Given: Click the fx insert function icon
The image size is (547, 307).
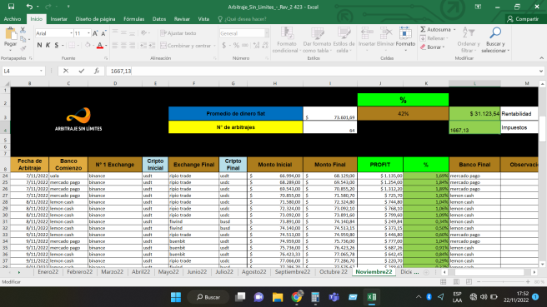Looking at the screenshot, I should [97, 71].
